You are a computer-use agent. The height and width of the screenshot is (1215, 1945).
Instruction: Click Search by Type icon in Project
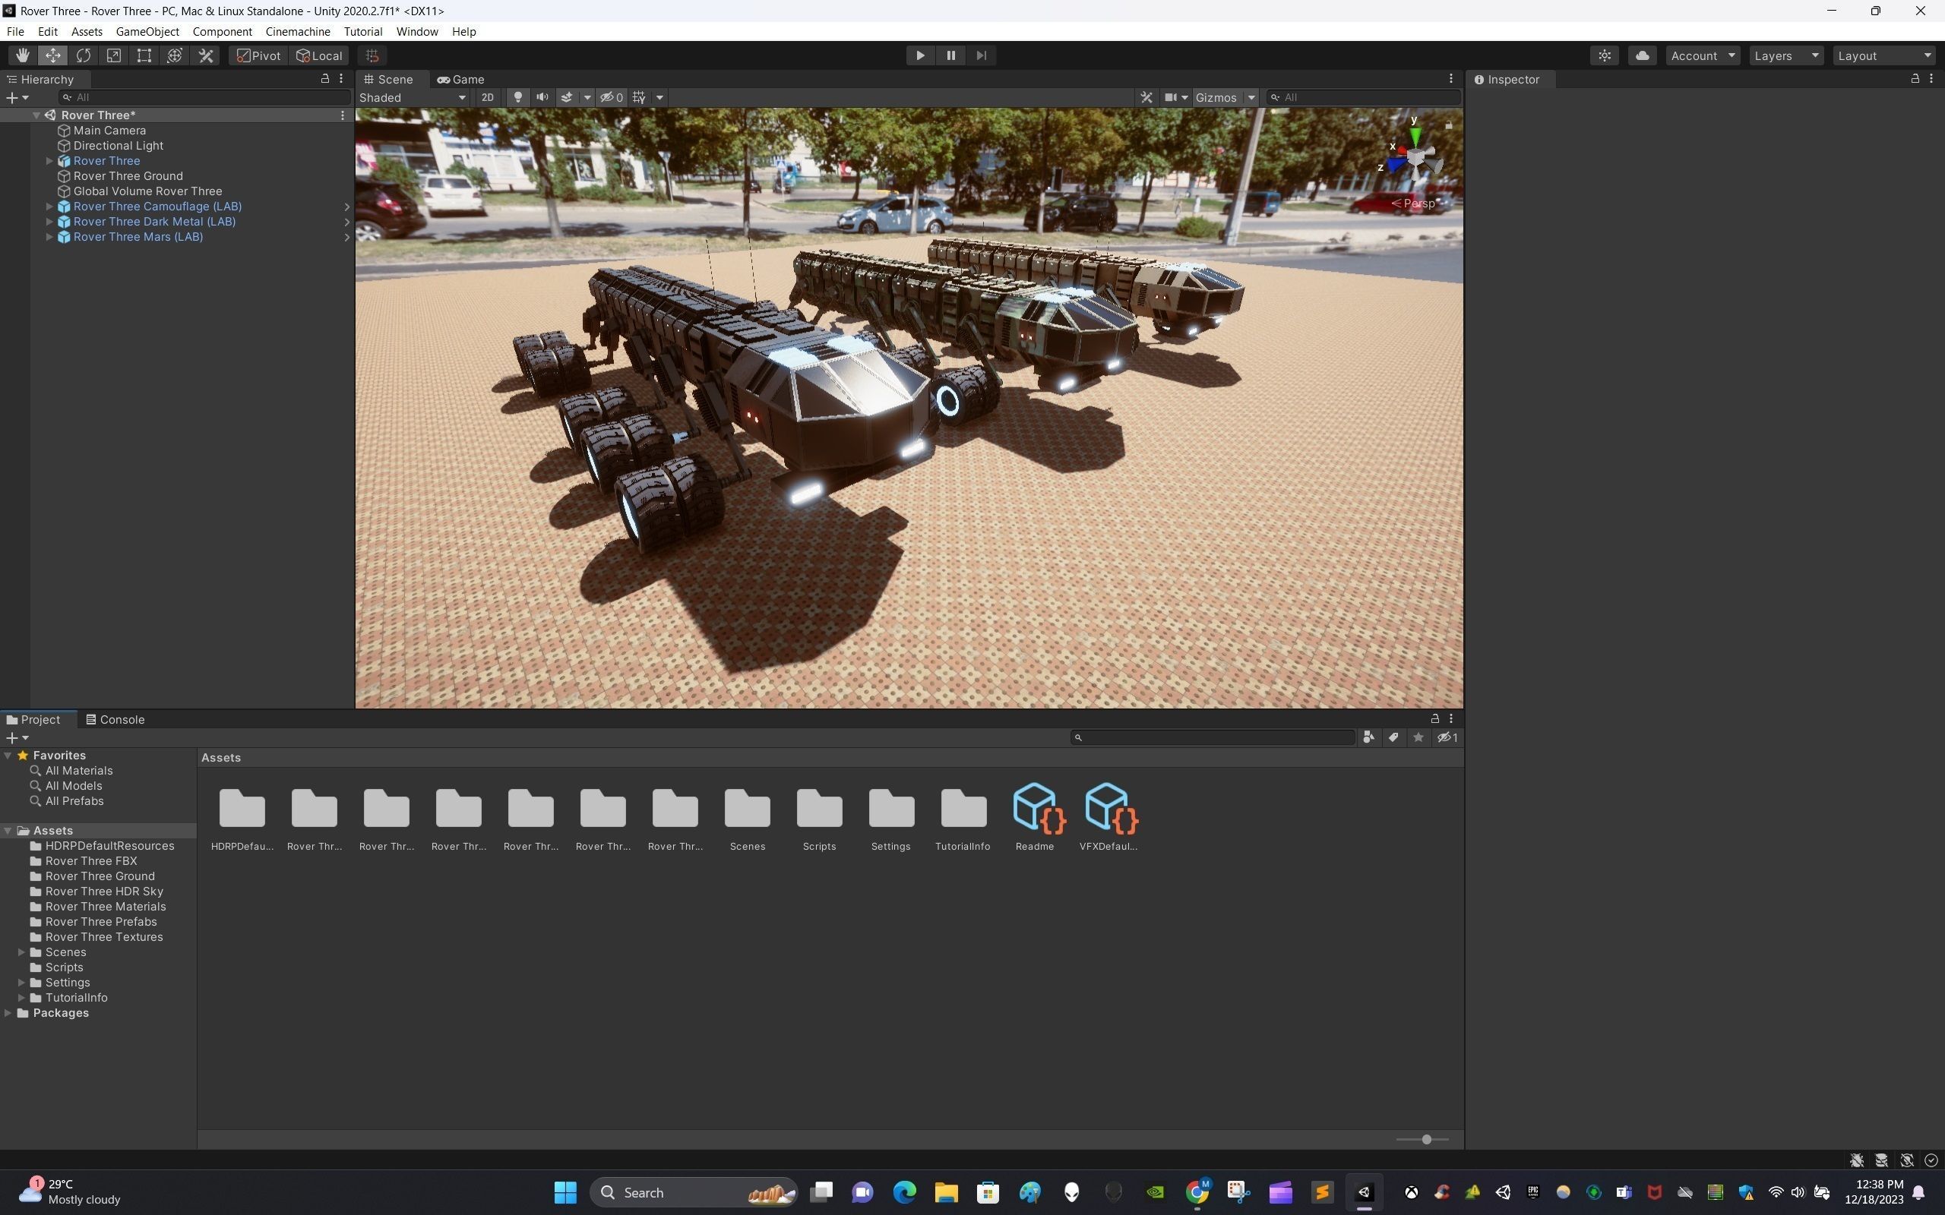1368,737
